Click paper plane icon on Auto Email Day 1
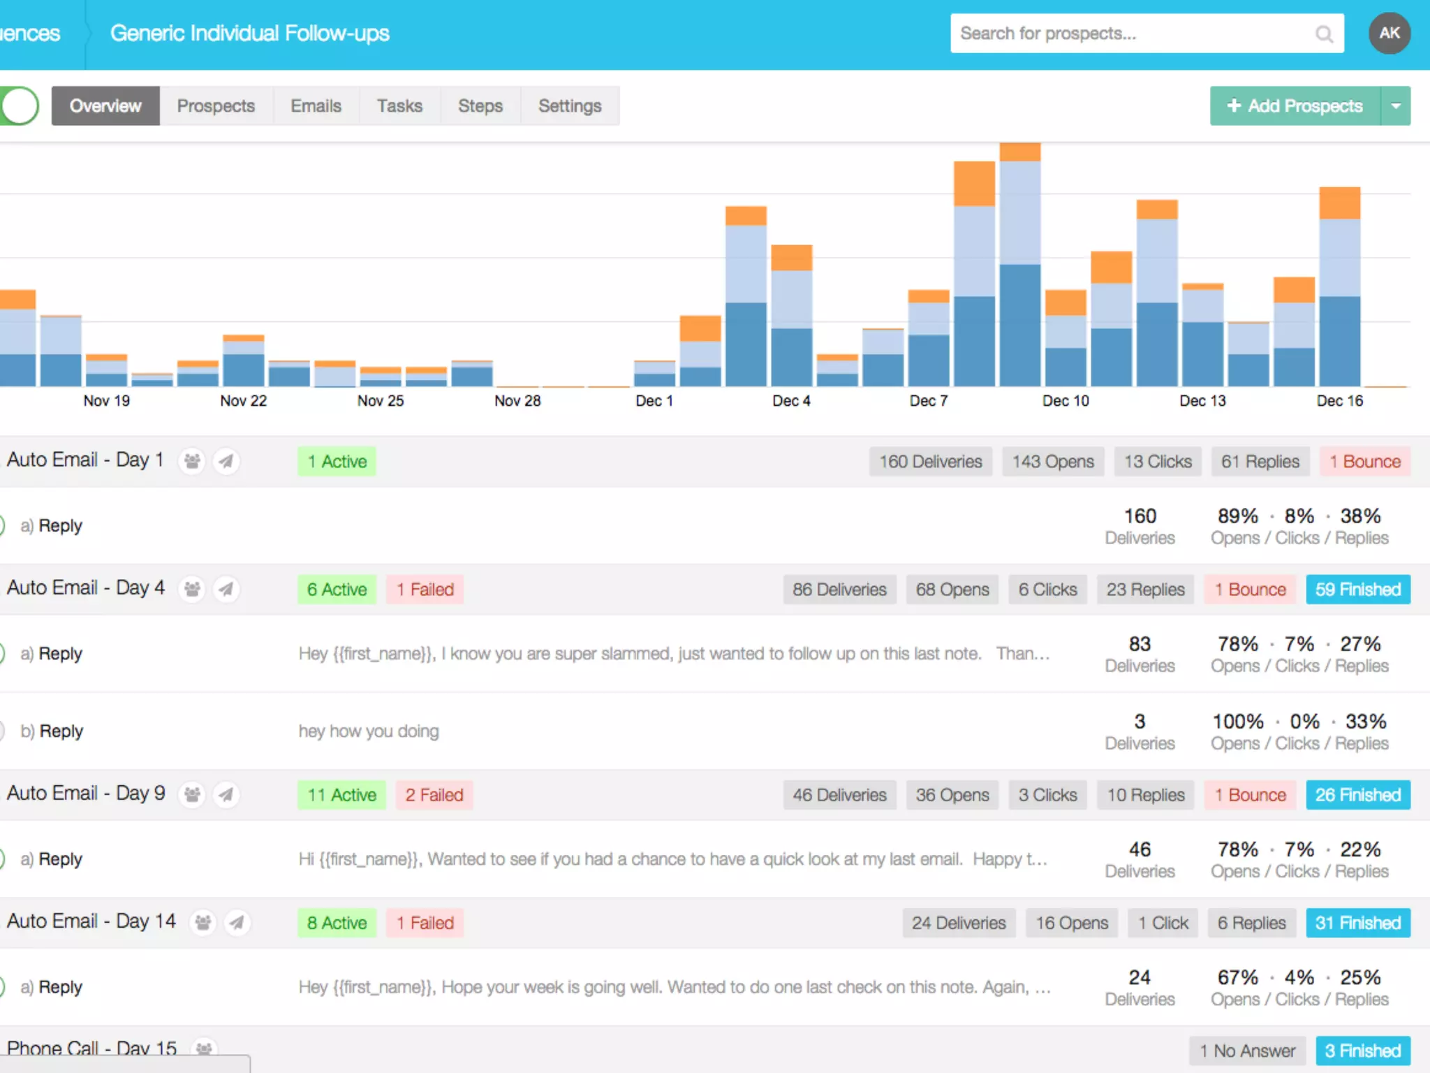 [226, 461]
